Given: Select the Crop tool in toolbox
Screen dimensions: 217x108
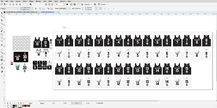Looking at the screenshot, I should point(2,20).
